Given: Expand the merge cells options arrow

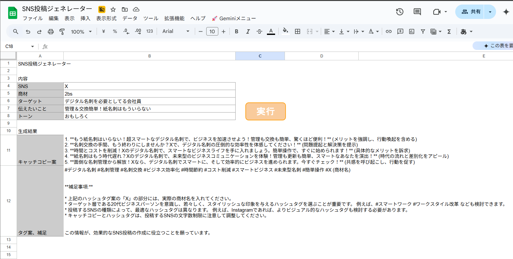Looking at the screenshot, I should pyautogui.click(x=317, y=32).
